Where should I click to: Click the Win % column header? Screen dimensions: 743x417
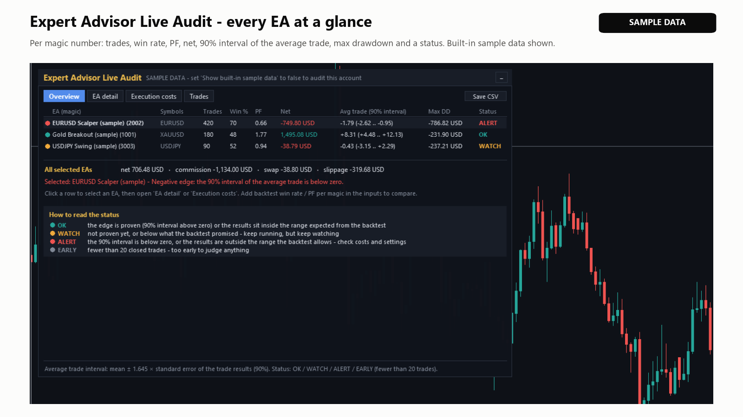pyautogui.click(x=239, y=112)
